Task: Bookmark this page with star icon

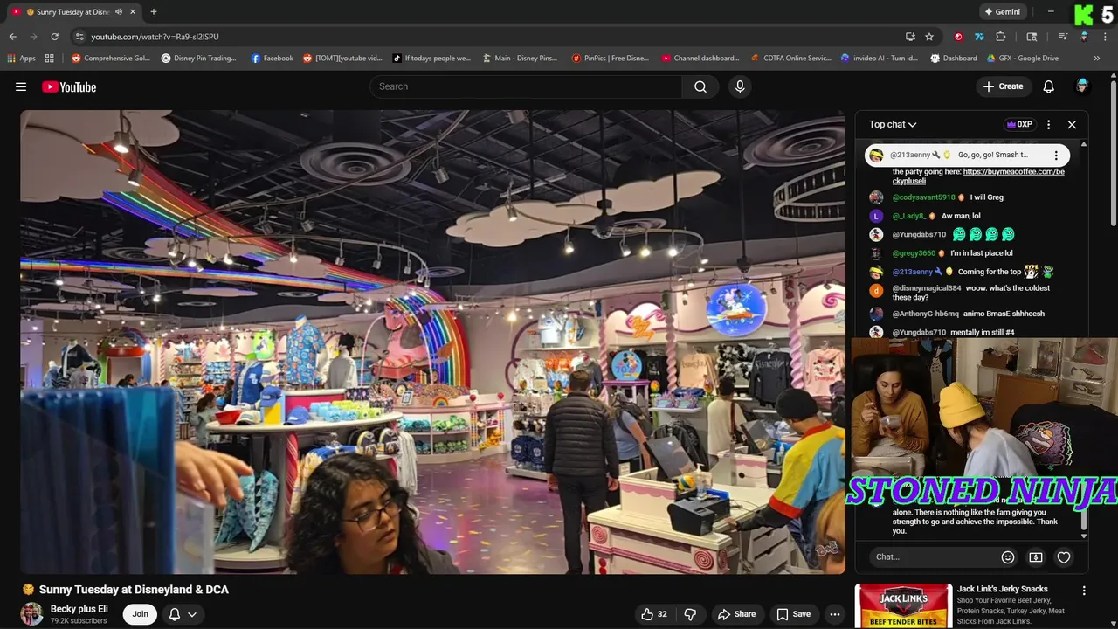Action: click(x=929, y=37)
